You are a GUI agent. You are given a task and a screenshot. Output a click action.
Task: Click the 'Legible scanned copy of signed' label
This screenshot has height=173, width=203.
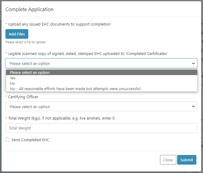click(x=88, y=53)
